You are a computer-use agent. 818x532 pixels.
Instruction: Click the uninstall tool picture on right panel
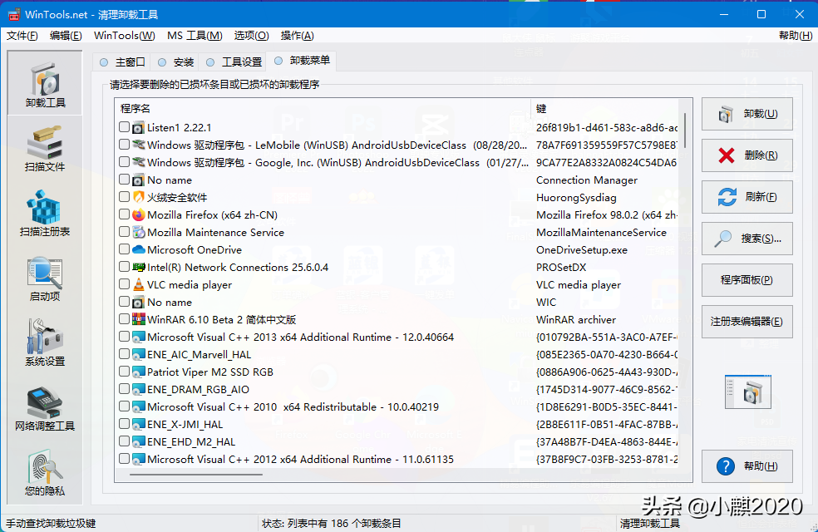(x=747, y=392)
